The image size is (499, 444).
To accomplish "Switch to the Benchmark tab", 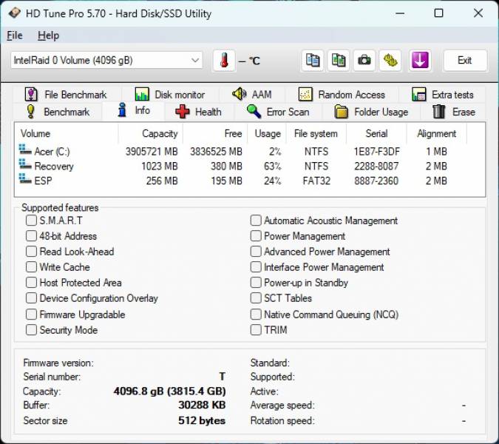I will tap(58, 112).
